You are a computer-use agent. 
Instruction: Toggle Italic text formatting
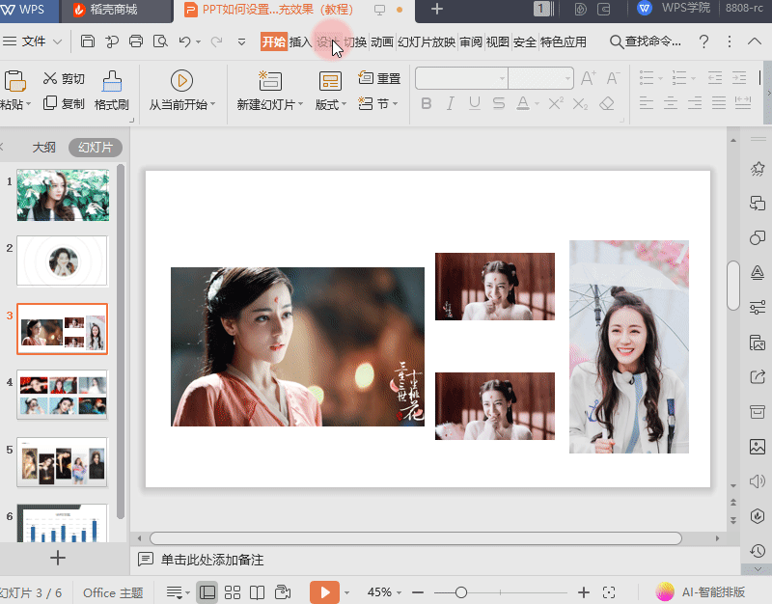tap(450, 104)
